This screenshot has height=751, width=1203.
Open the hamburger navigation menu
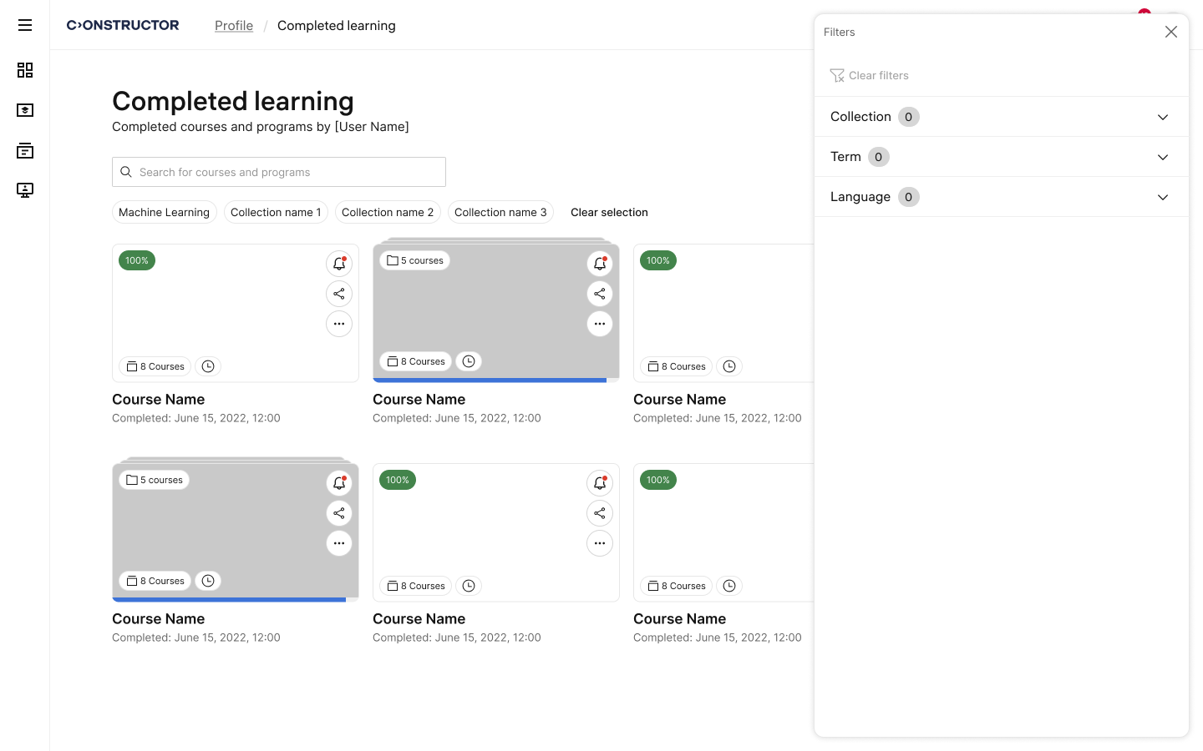click(25, 25)
